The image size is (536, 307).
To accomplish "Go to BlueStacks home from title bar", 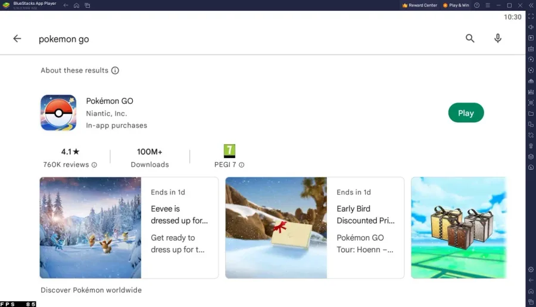I will (77, 5).
